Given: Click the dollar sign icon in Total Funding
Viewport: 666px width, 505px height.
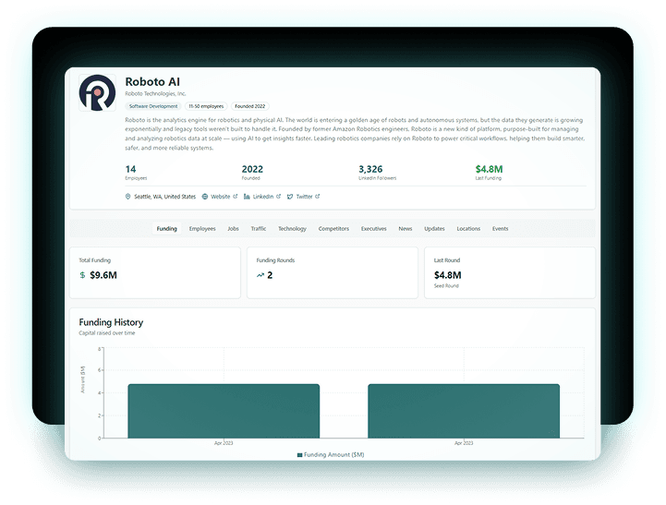Looking at the screenshot, I should point(82,275).
